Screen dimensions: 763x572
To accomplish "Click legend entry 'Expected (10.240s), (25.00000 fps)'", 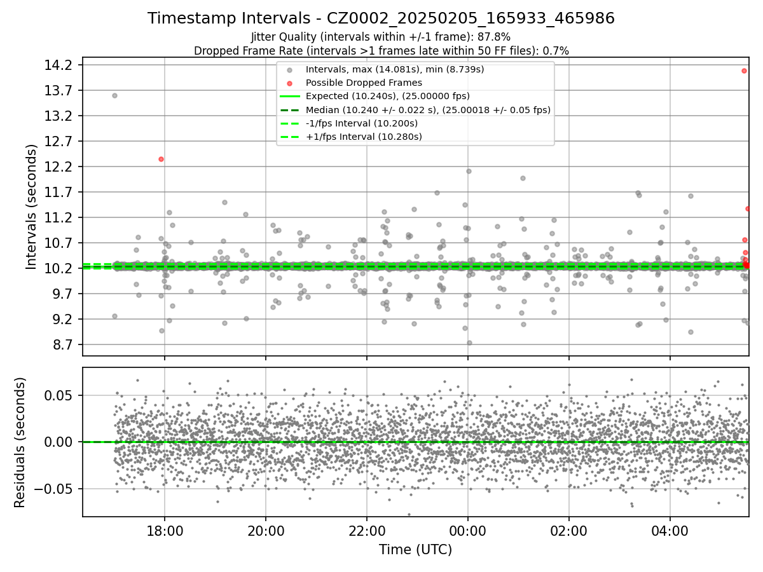I will (x=387, y=96).
